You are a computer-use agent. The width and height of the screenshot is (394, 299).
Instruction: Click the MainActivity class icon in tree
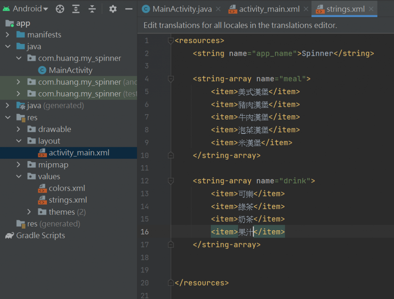click(x=42, y=70)
